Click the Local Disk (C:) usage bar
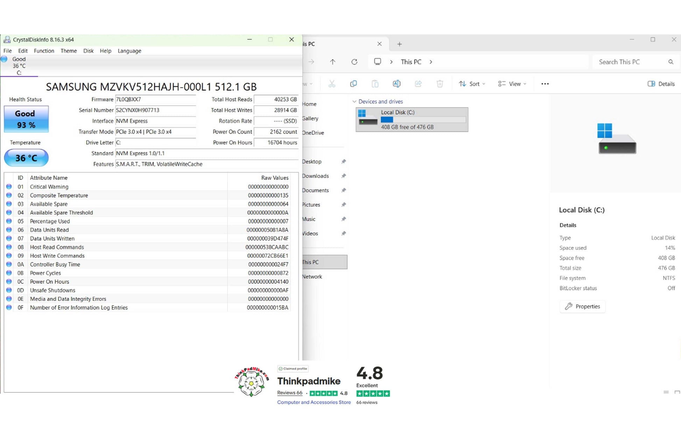This screenshot has width=681, height=428. coord(423,120)
